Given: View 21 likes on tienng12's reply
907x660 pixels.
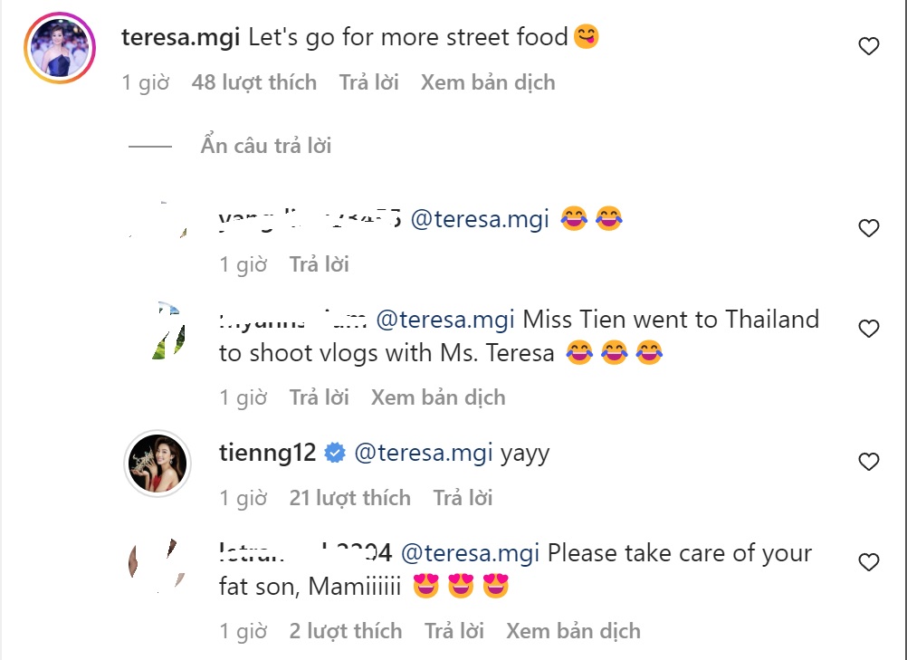Looking at the screenshot, I should click(349, 497).
